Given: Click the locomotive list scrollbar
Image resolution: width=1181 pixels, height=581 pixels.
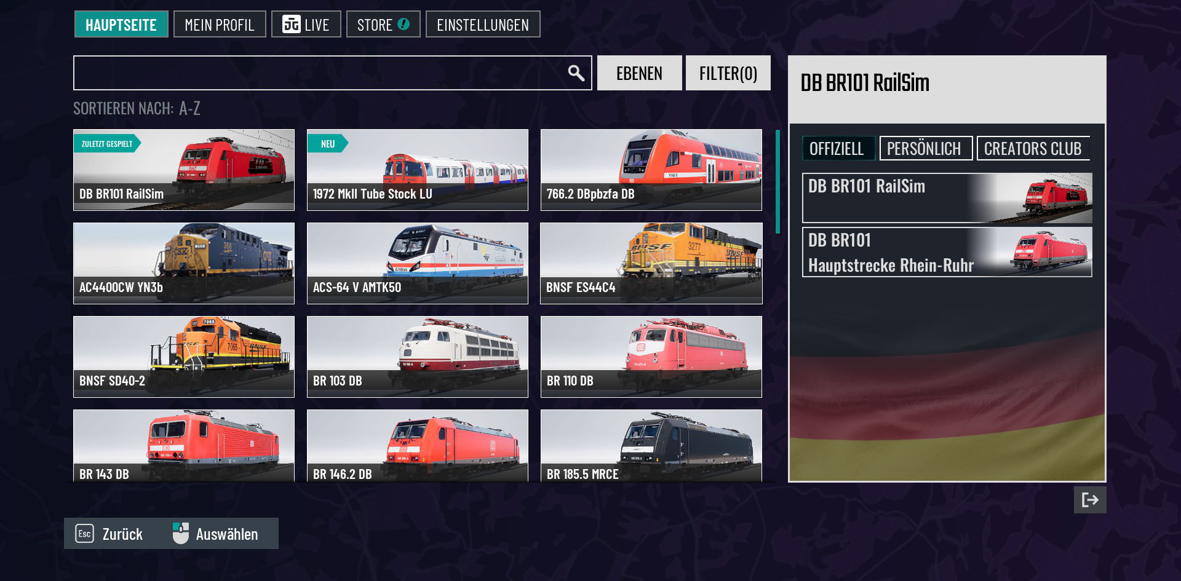Looking at the screenshot, I should coord(777,181).
